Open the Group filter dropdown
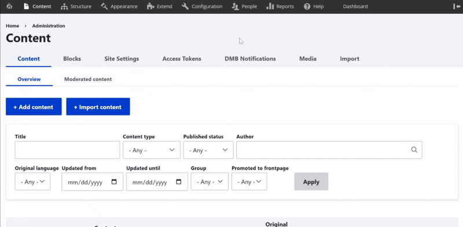The height and width of the screenshot is (227, 463). [x=210, y=181]
